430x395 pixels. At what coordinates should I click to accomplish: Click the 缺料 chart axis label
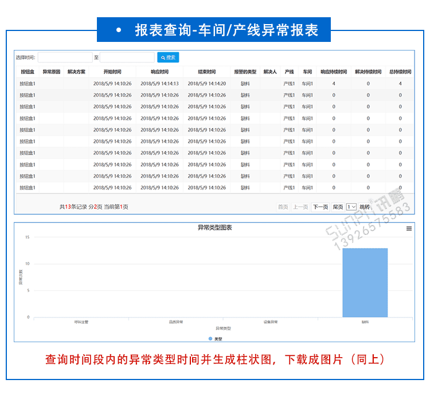(x=365, y=322)
